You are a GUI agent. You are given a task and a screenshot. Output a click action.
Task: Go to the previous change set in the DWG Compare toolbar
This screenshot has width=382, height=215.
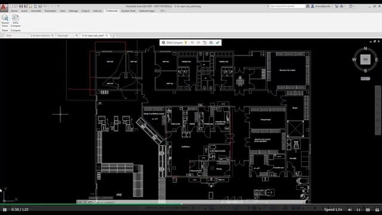click(192, 42)
